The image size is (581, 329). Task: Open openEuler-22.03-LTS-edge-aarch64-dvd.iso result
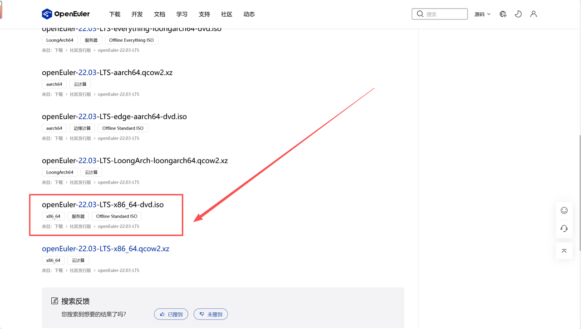tap(114, 116)
